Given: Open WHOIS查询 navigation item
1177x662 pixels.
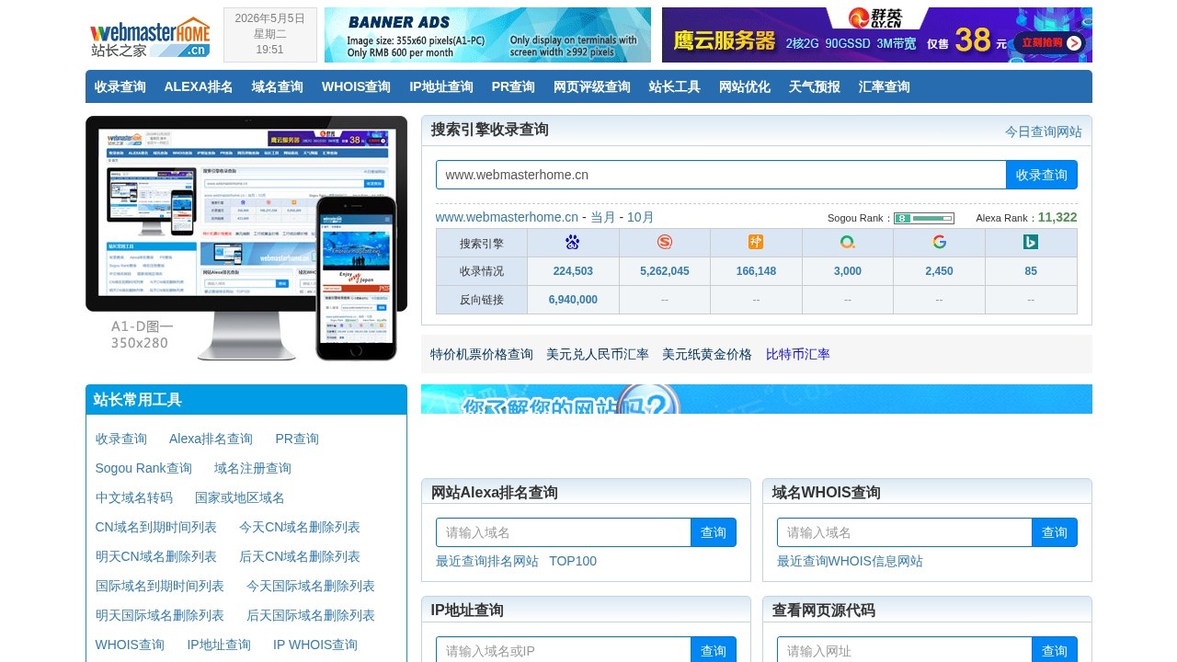Looking at the screenshot, I should 356,86.
